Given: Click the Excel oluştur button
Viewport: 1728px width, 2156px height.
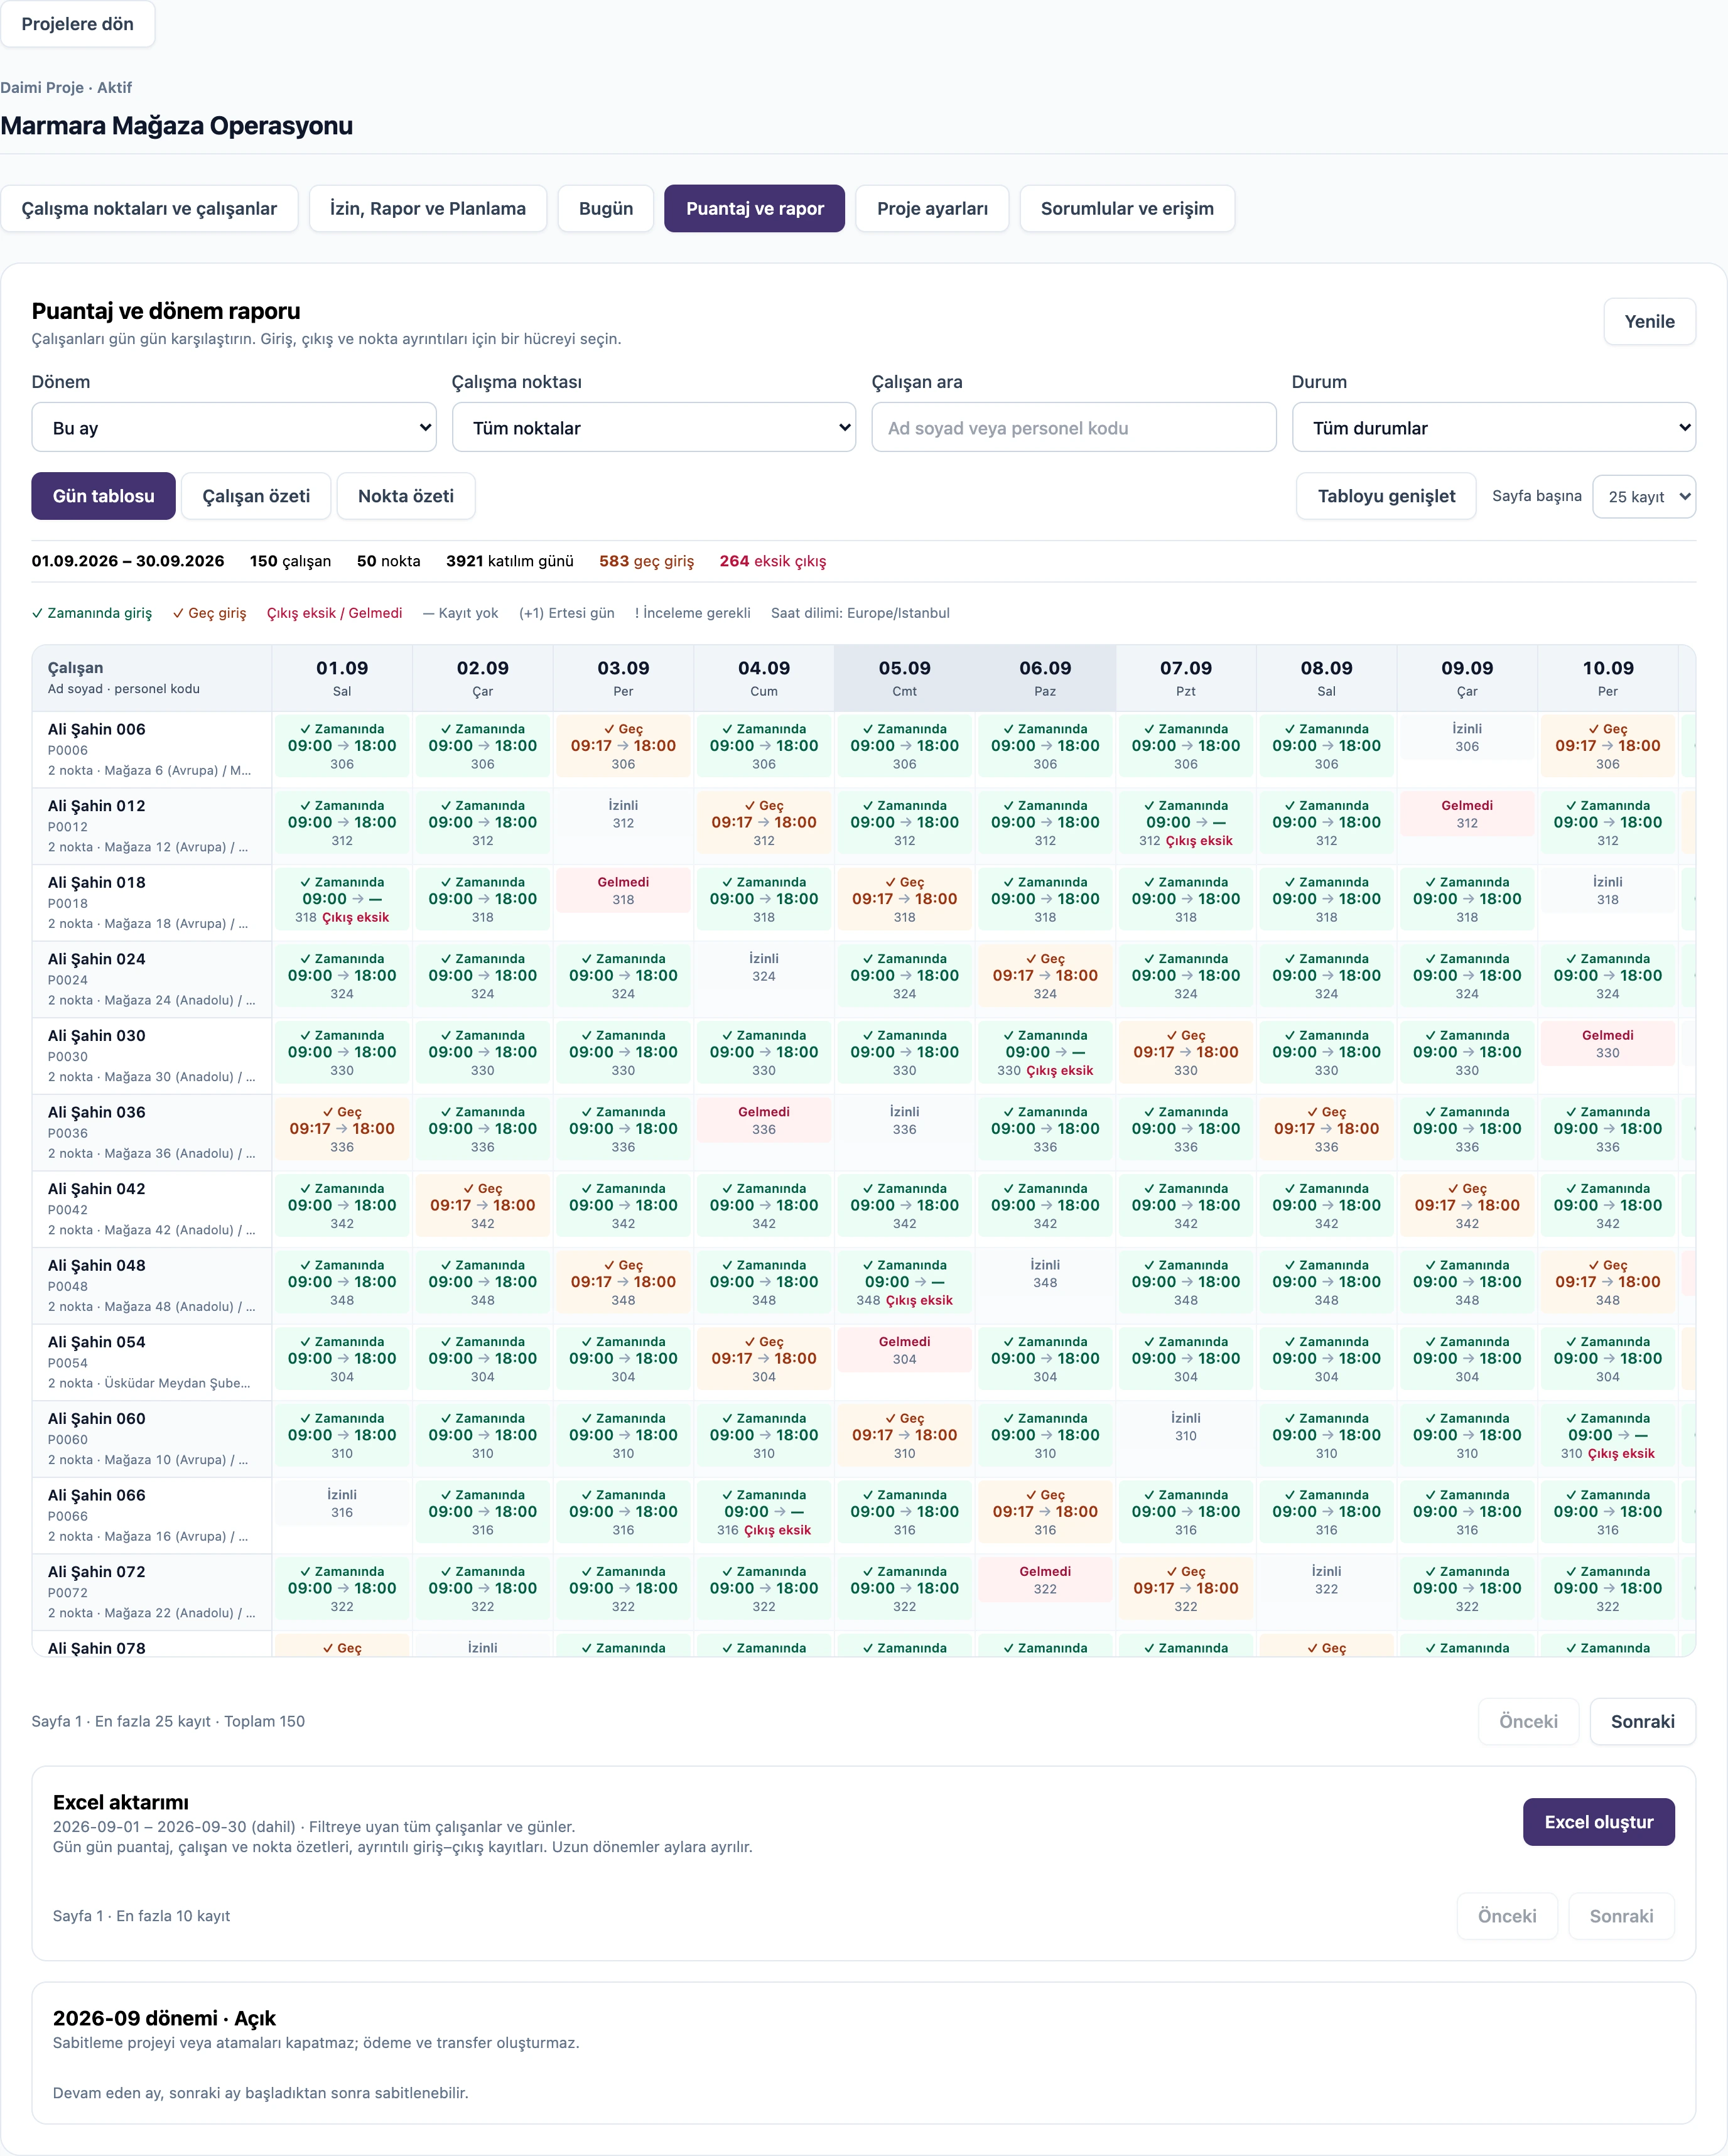Looking at the screenshot, I should coord(1598,1822).
